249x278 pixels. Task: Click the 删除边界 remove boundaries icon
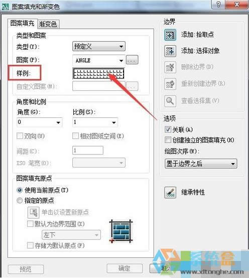coord(170,67)
